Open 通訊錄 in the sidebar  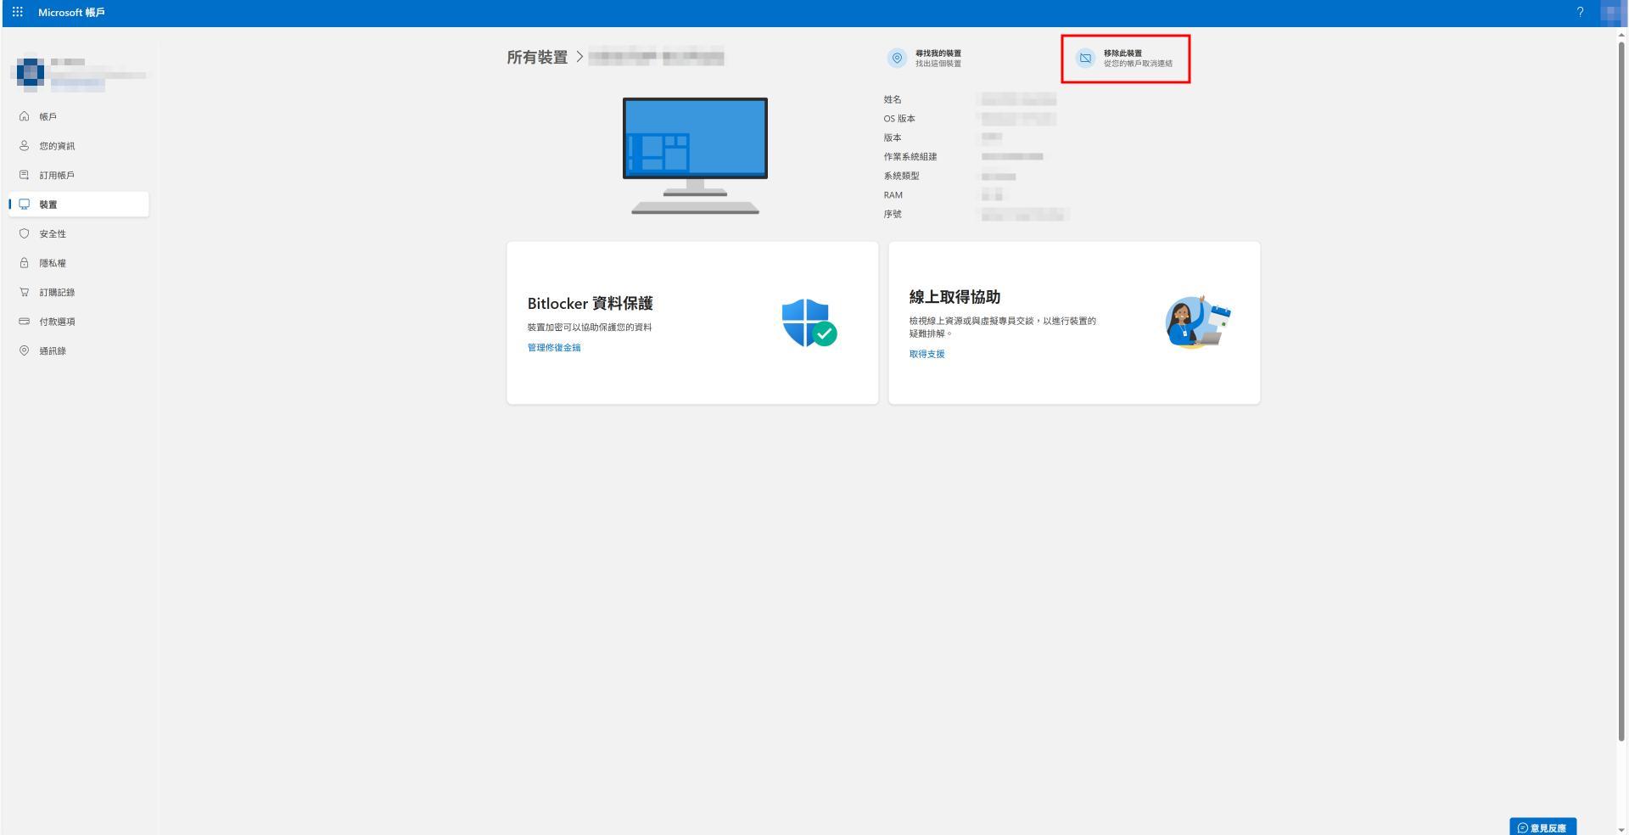pyautogui.click(x=53, y=350)
